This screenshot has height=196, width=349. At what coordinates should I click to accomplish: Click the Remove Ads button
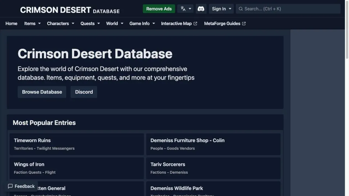coord(159,9)
